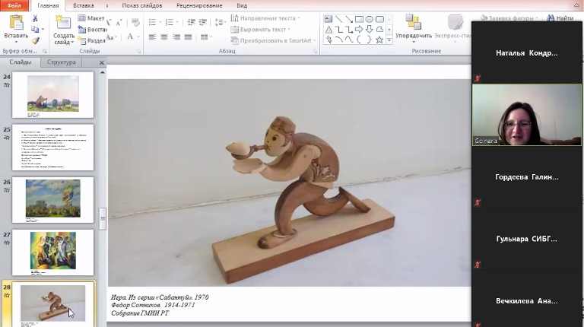This screenshot has height=327, width=584.
Task: Select the down arrow block shape
Action: tap(369, 30)
